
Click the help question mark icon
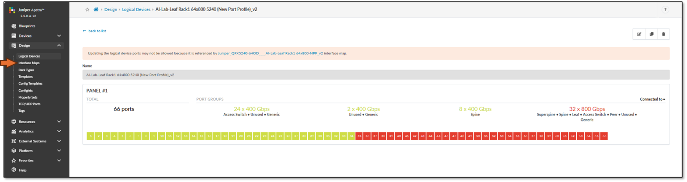665,9
